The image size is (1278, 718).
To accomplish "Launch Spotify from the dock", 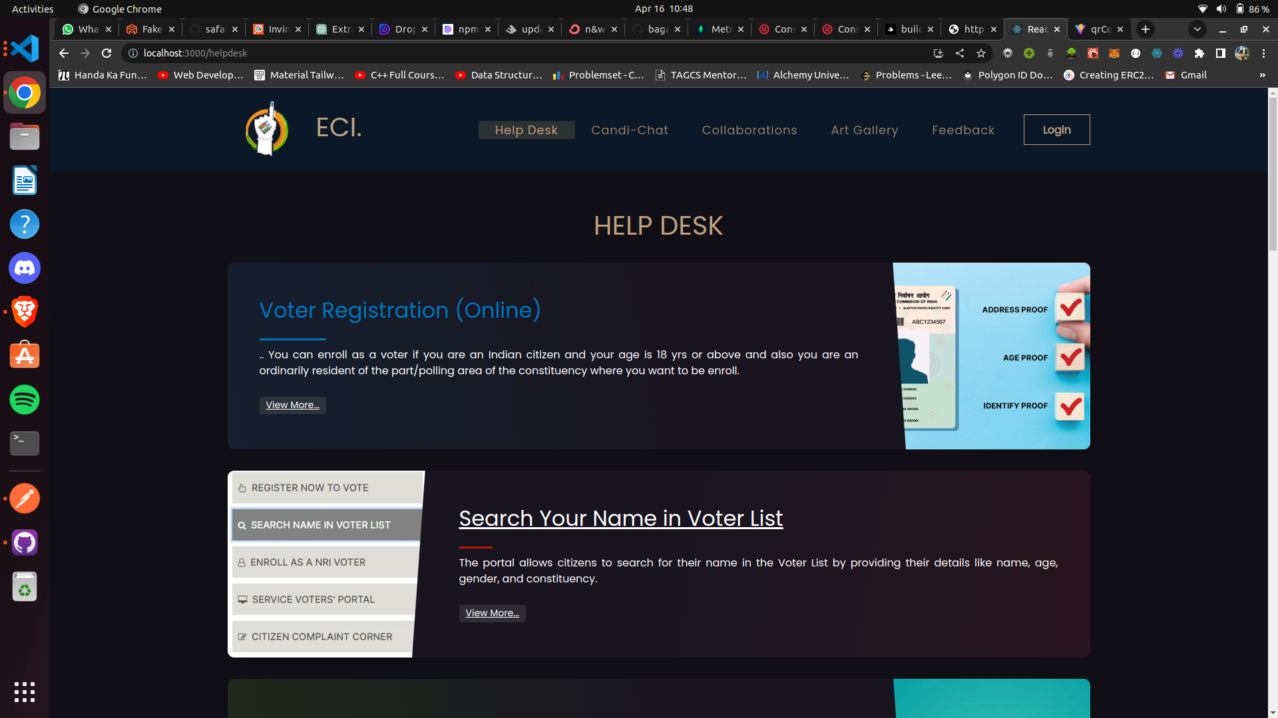I will (x=24, y=400).
